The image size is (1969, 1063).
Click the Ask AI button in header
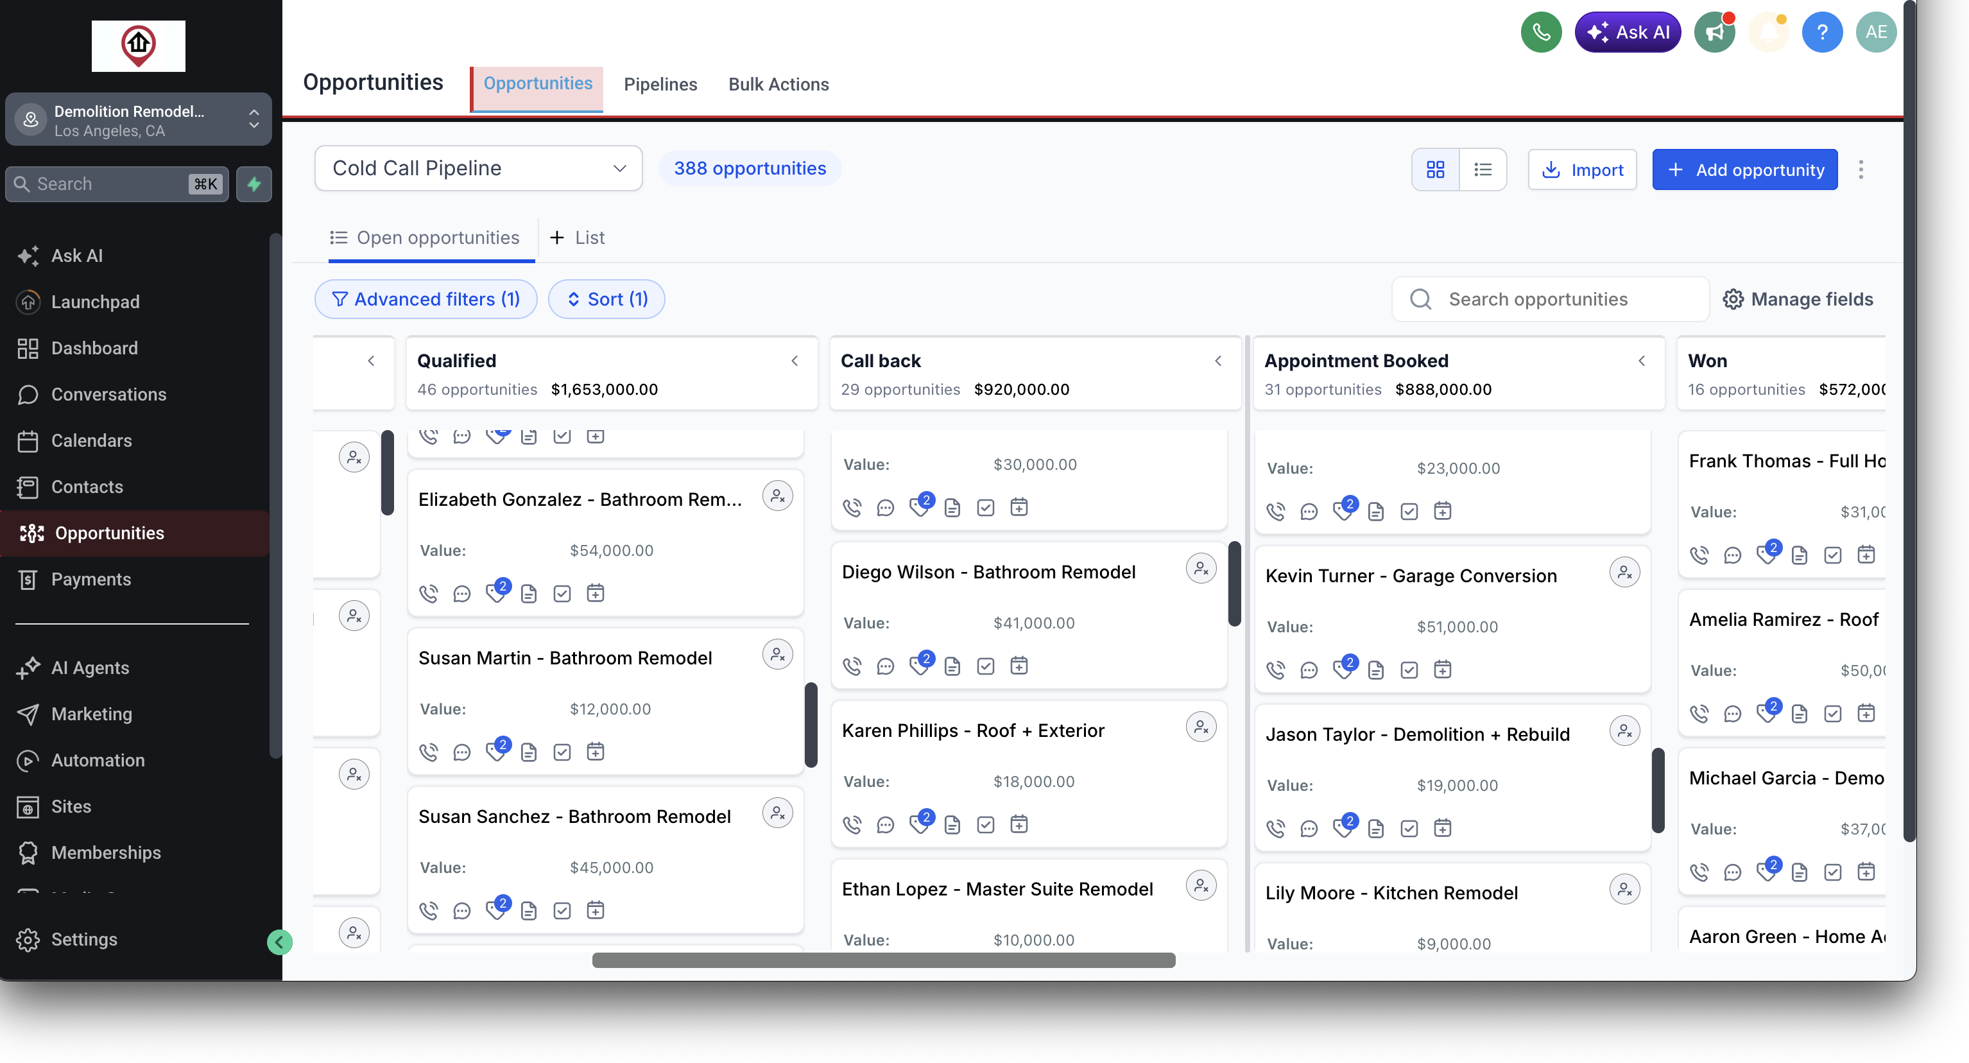click(x=1628, y=32)
